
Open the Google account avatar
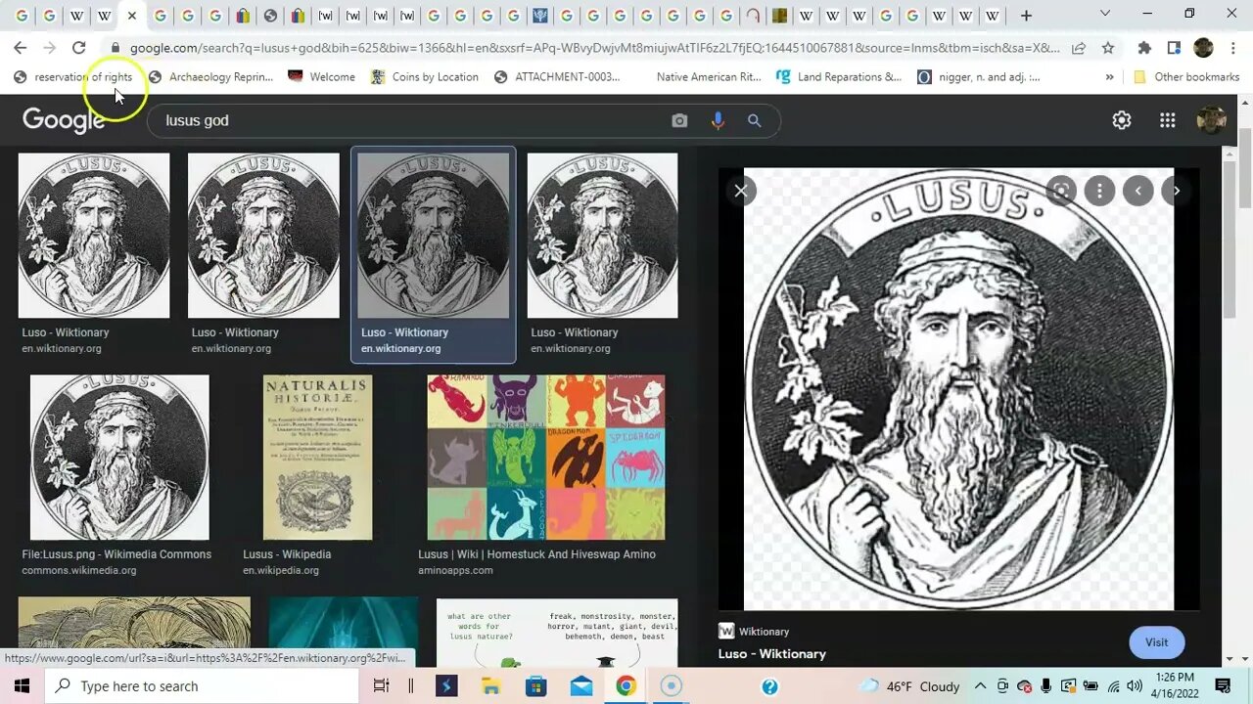click(1211, 120)
